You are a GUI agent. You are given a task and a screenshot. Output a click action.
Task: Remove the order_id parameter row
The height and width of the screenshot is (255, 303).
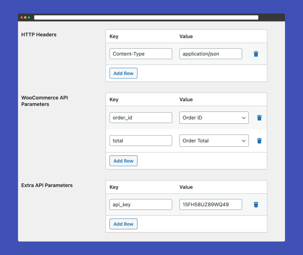pyautogui.click(x=259, y=118)
